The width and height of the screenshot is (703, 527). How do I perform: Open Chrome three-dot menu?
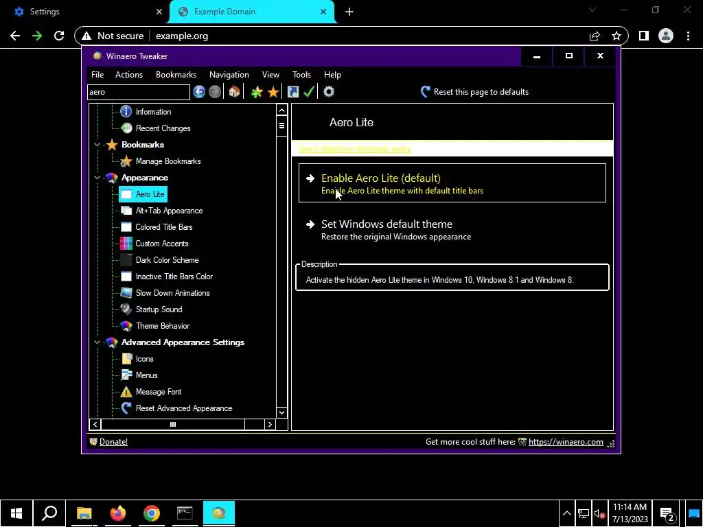(x=688, y=36)
